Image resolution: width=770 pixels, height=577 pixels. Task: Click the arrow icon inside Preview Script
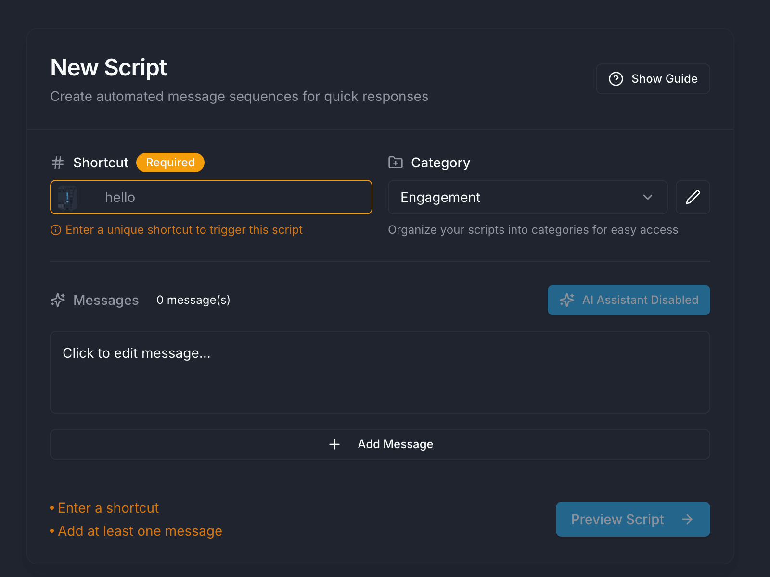687,519
